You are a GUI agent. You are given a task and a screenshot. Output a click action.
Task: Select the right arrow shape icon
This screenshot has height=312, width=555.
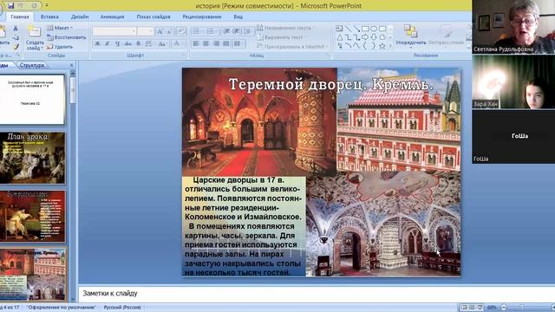click(x=365, y=37)
